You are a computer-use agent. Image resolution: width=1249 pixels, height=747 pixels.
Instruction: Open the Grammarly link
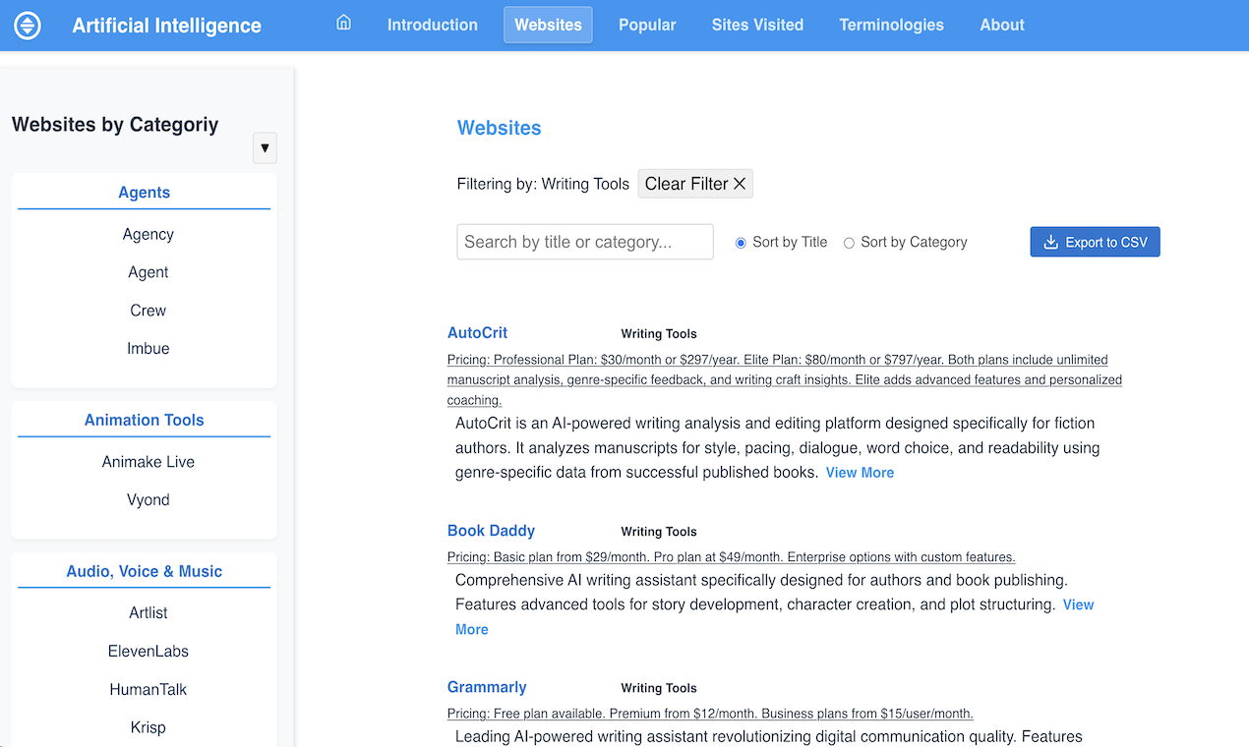(x=487, y=687)
